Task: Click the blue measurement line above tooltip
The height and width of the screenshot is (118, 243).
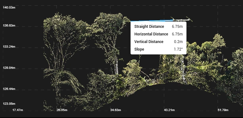Action: 152,20
